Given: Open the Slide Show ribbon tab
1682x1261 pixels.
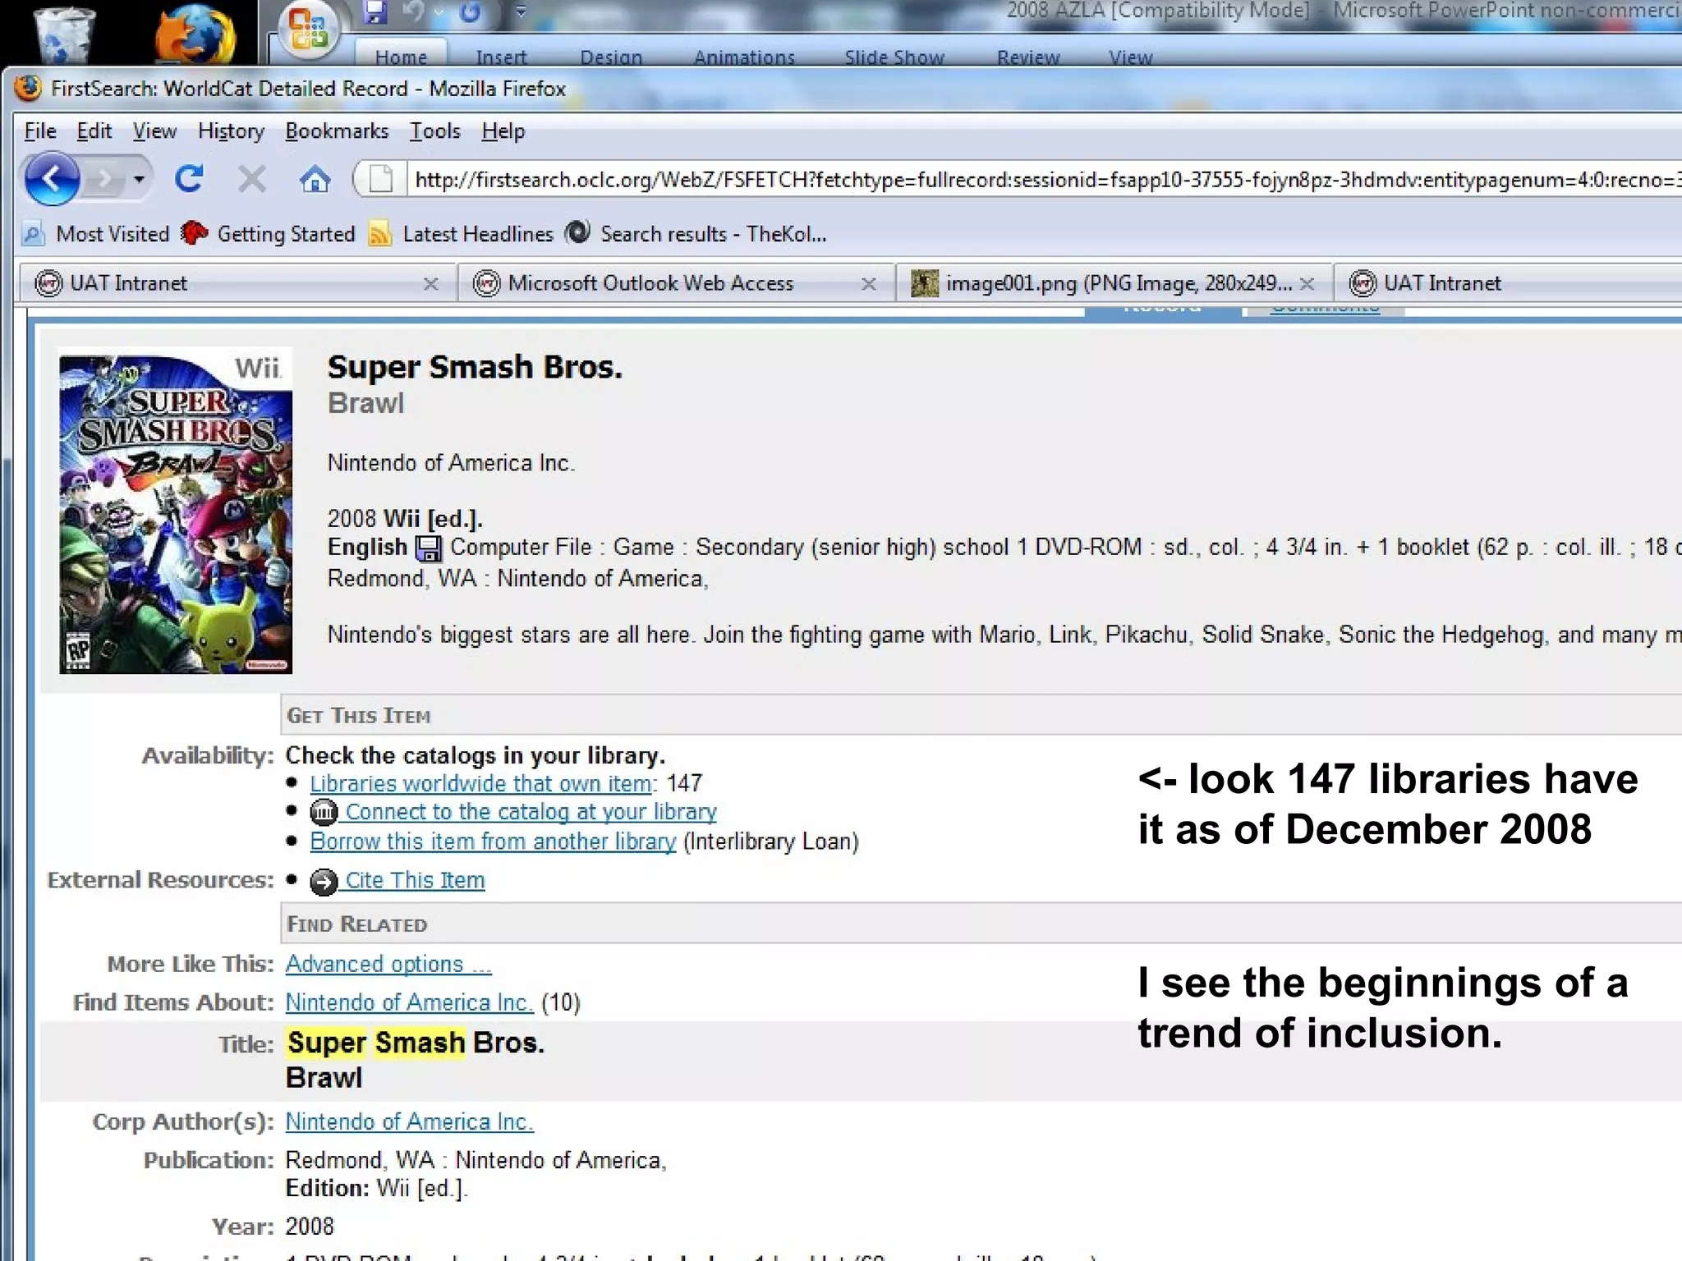Looking at the screenshot, I should 894,57.
